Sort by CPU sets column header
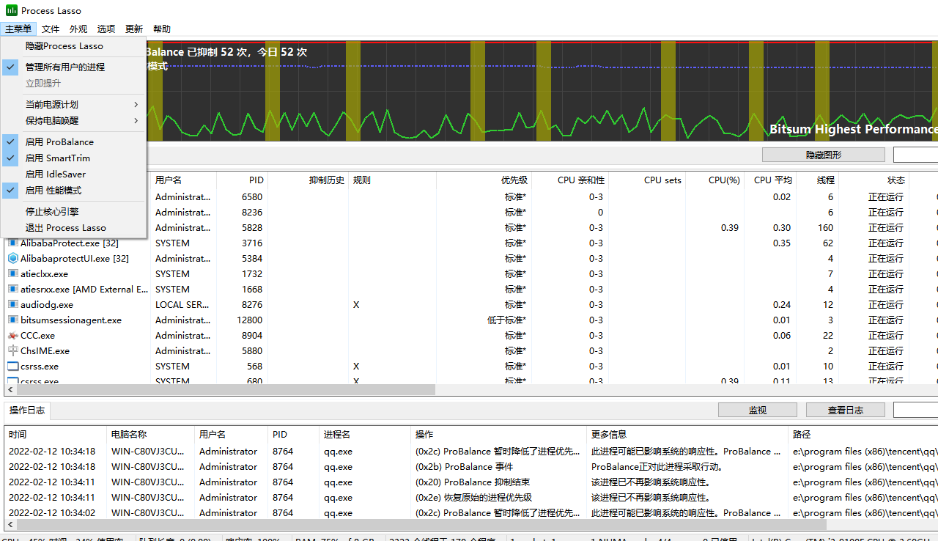This screenshot has height=541, width=938. [647, 180]
